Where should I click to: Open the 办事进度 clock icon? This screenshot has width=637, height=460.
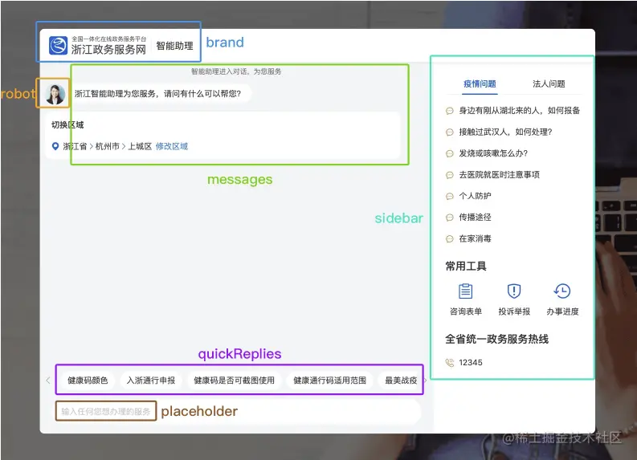pos(562,291)
